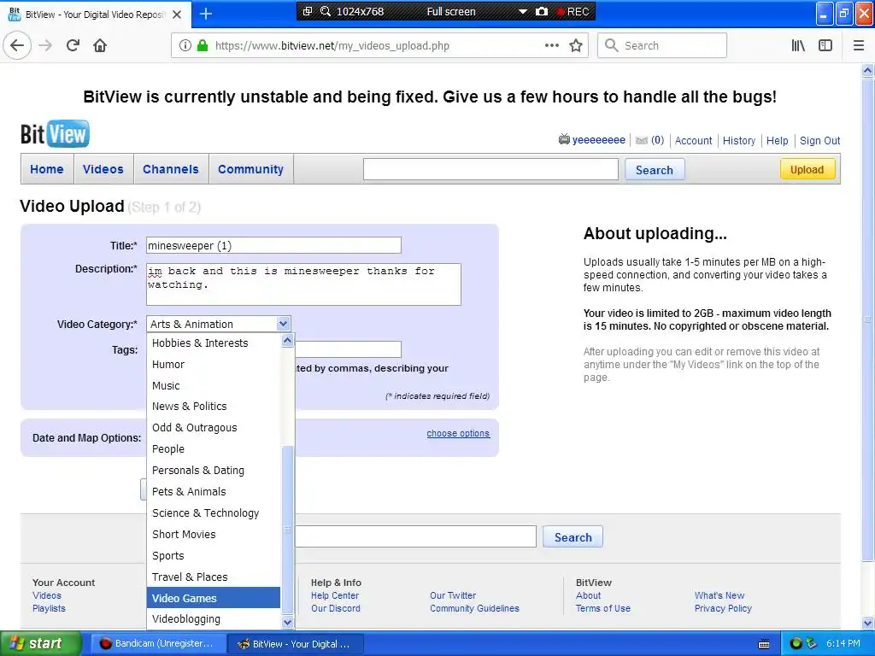The image size is (875, 656).
Task: Select Science & Technology category
Action: (213, 513)
